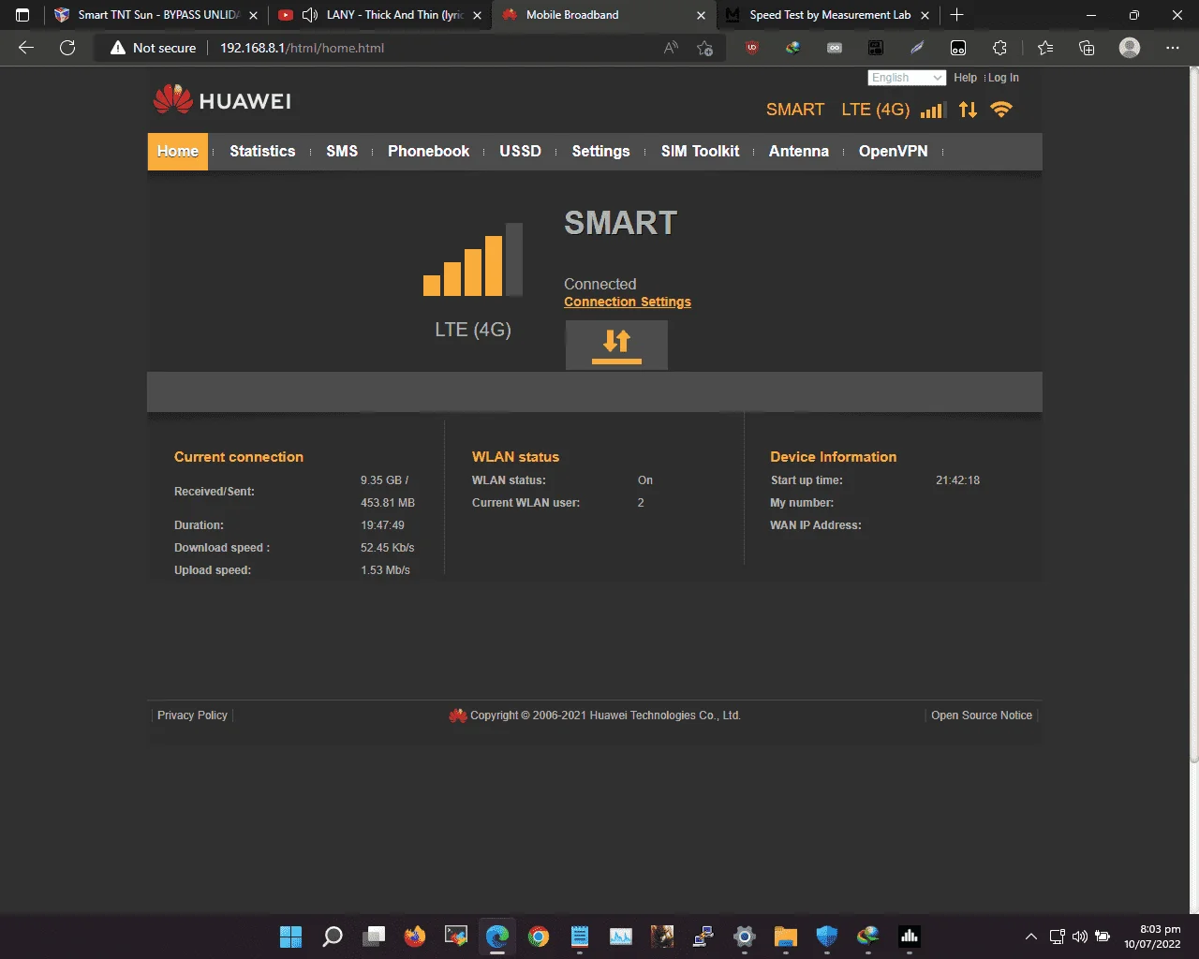Click the large signal strength indicator

coord(473,259)
